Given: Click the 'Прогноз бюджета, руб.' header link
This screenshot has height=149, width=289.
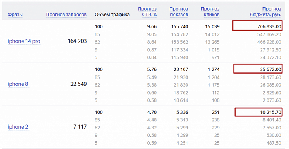Looking at the screenshot, I should tap(266, 11).
